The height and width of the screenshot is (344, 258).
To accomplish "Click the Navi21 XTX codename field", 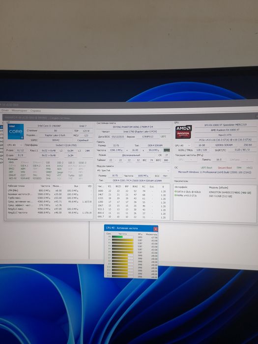I will click(225, 135).
